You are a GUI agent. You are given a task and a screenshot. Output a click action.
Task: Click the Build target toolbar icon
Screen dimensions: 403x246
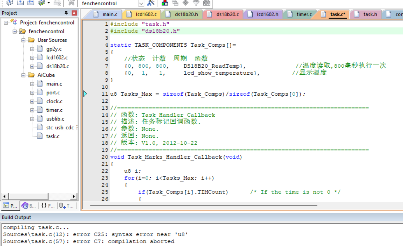pyautogui.click(x=20, y=3)
